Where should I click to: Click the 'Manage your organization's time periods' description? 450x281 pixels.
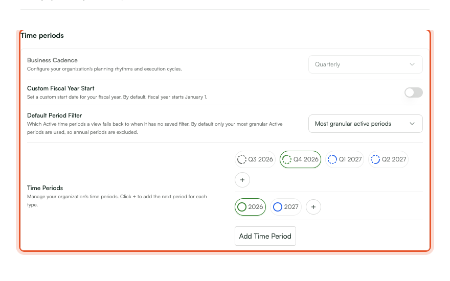click(x=117, y=201)
